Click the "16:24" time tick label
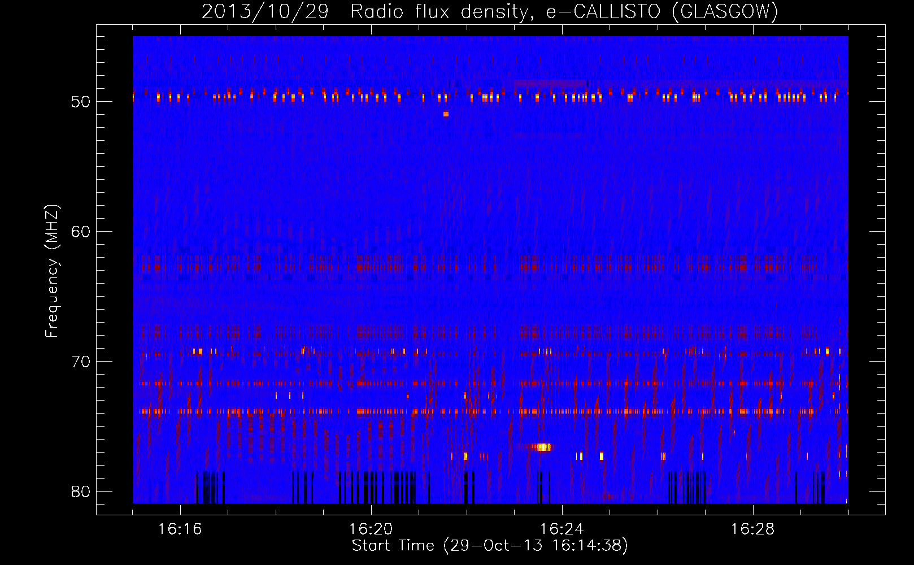914x565 pixels. [562, 529]
